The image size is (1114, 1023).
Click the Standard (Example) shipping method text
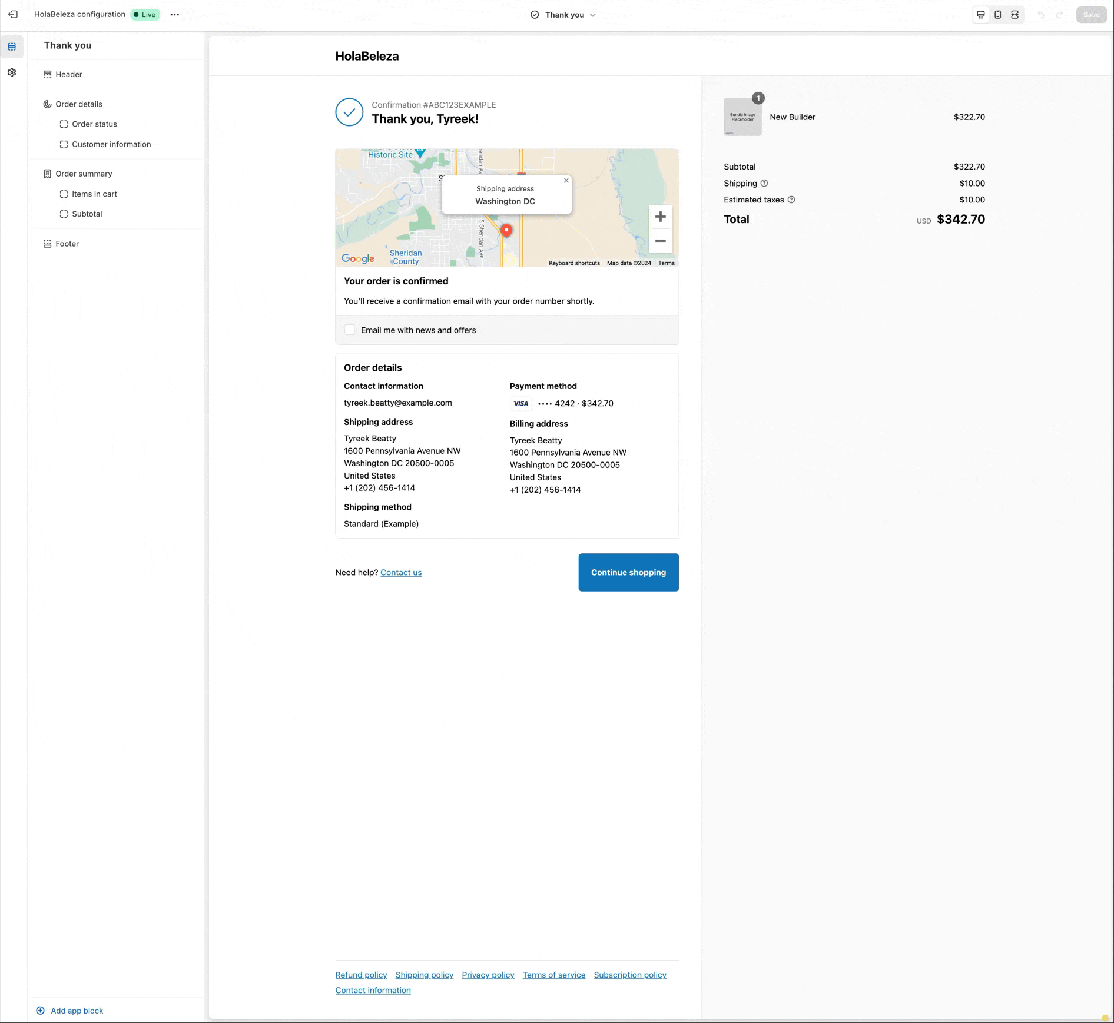(382, 524)
